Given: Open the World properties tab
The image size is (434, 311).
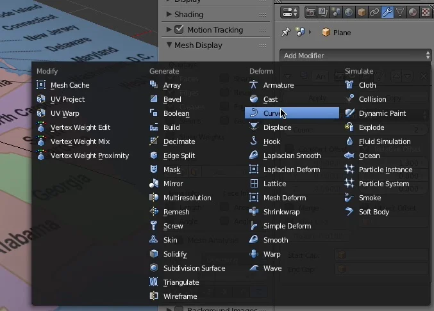Looking at the screenshot, I should pos(349,12).
